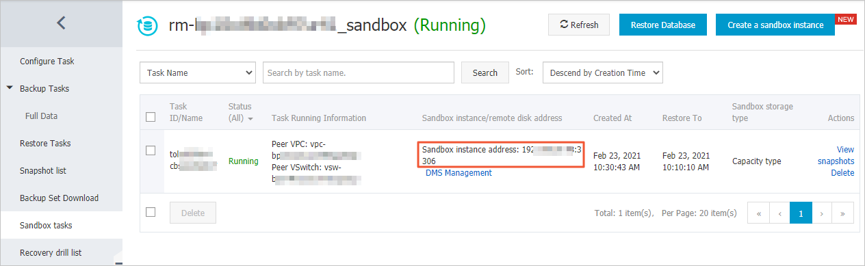Jump to last page of pagination
865x266 pixels.
tap(843, 213)
